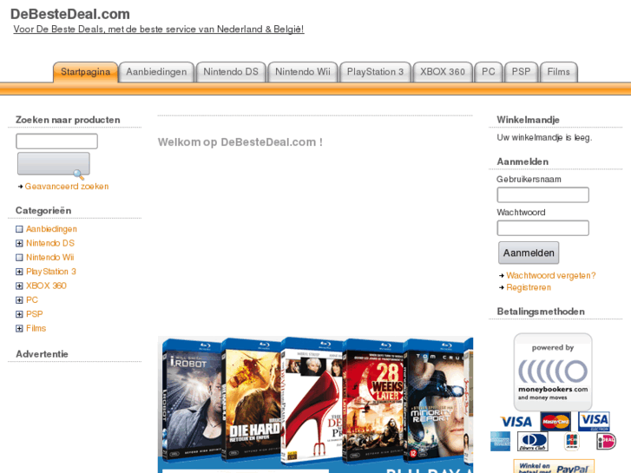The height and width of the screenshot is (473, 631).
Task: Click the tagline link under the title
Action: coord(159,29)
